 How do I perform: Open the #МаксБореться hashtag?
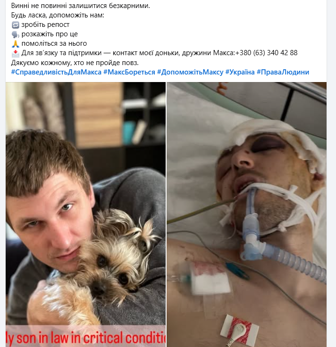point(129,72)
